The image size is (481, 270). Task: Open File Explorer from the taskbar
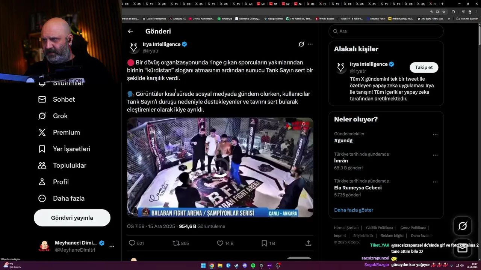point(220,265)
